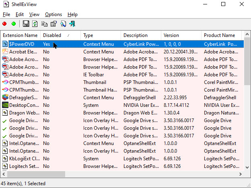Click the red Disable Selected Items icon
Image resolution: width=251 pixels, height=188 pixels.
4,24
